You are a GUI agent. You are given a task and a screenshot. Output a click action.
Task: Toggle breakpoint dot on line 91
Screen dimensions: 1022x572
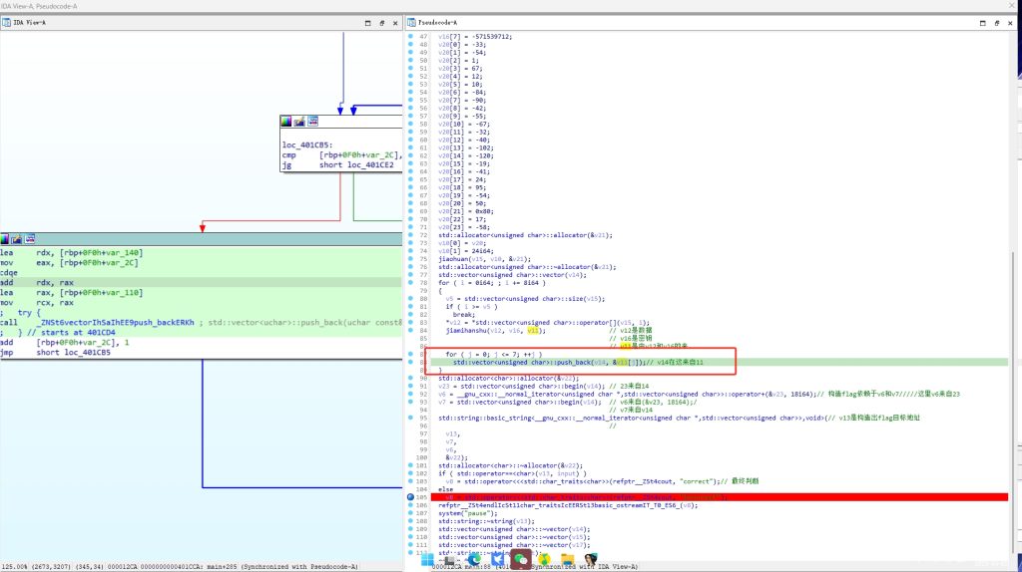click(x=410, y=386)
